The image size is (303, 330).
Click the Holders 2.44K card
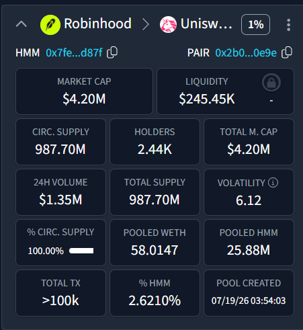(x=155, y=142)
